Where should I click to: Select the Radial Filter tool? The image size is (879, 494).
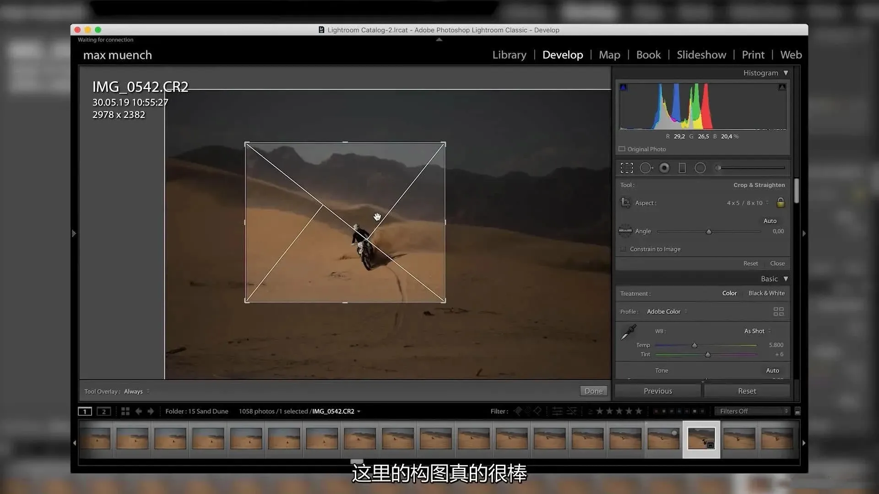[x=700, y=168]
